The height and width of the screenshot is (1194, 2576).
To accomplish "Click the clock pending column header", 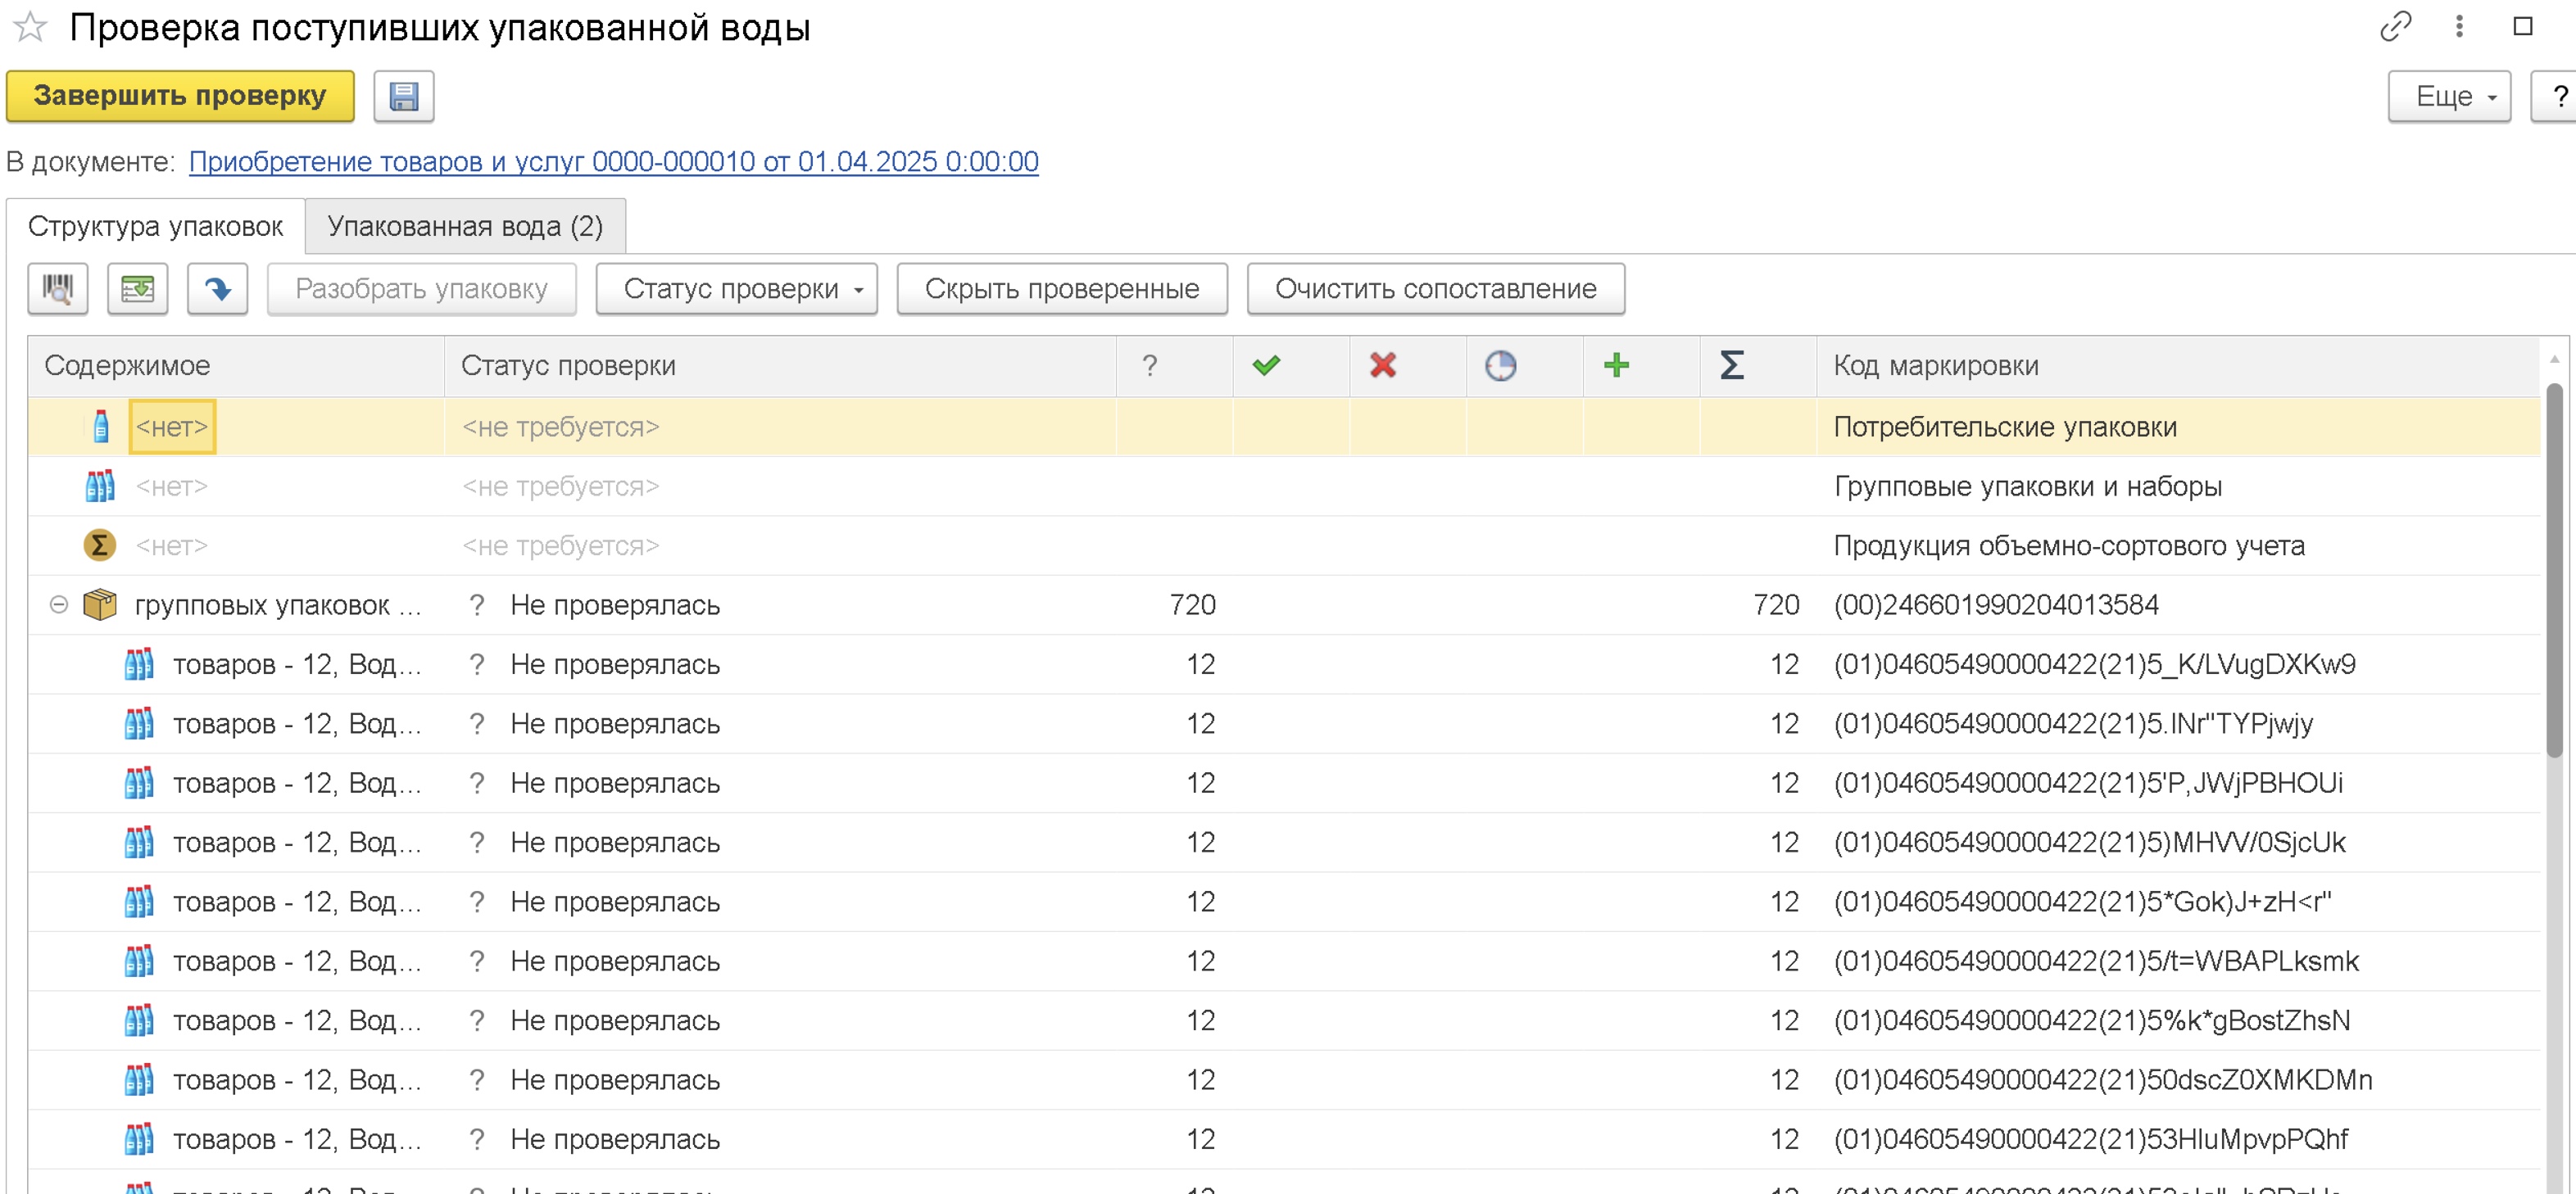I will (1500, 366).
